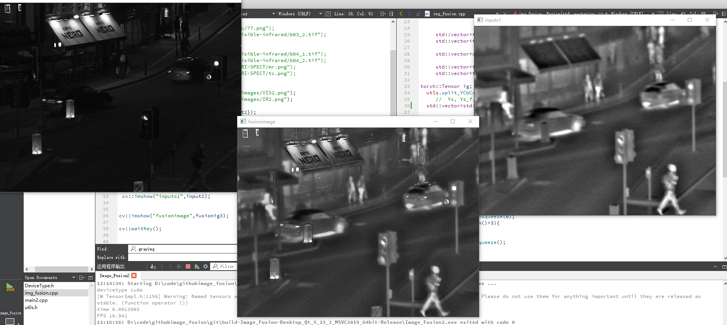The height and width of the screenshot is (325, 727).
Task: Click the Open Documents list scrollbar up arrow
Action: click(x=92, y=285)
